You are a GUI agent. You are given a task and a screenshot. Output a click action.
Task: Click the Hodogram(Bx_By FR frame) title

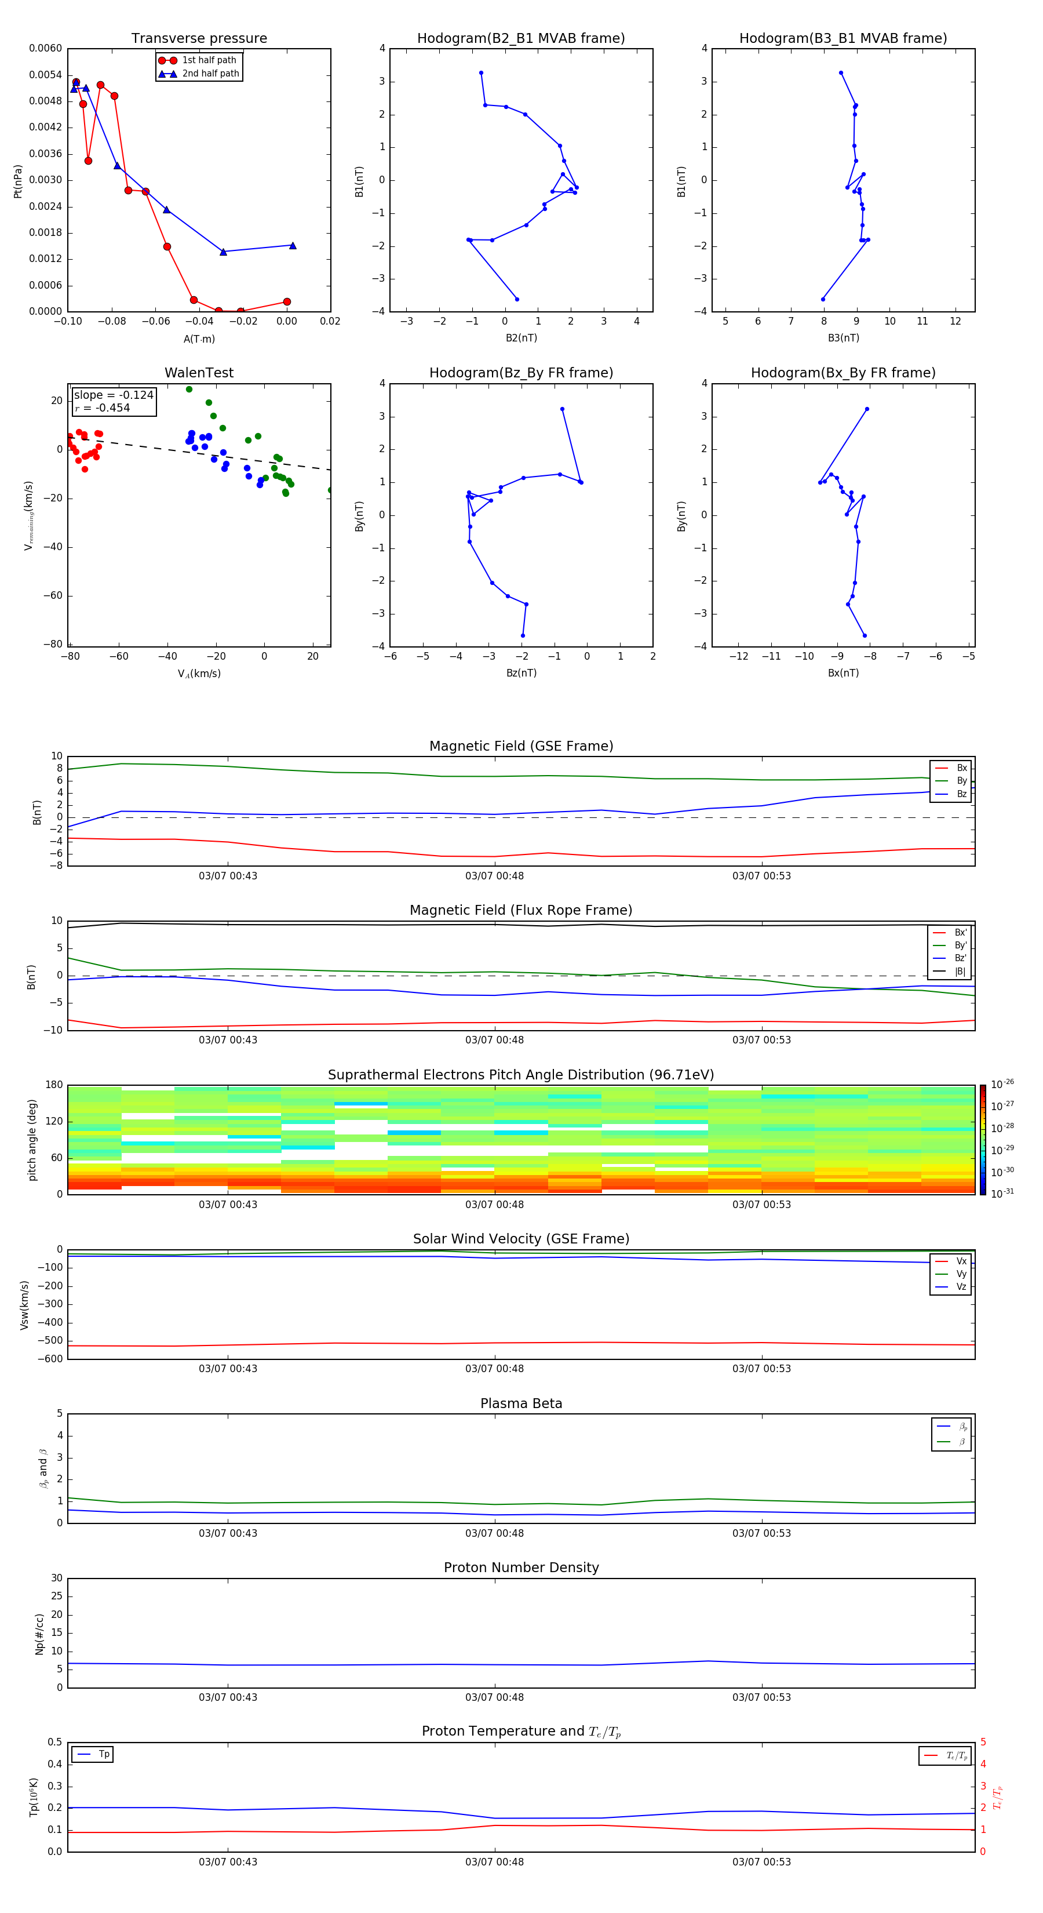tap(843, 373)
